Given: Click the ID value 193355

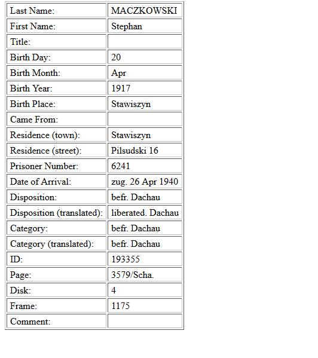Looking at the screenshot, I should (x=126, y=259).
